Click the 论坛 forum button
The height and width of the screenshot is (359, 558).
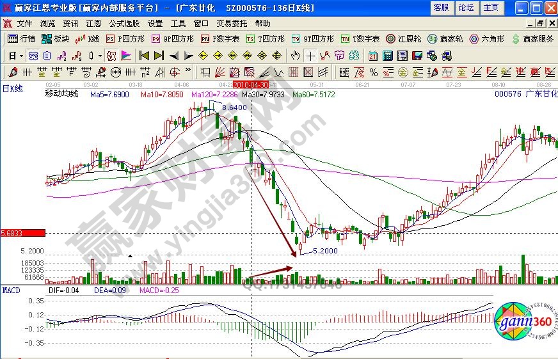[466, 8]
